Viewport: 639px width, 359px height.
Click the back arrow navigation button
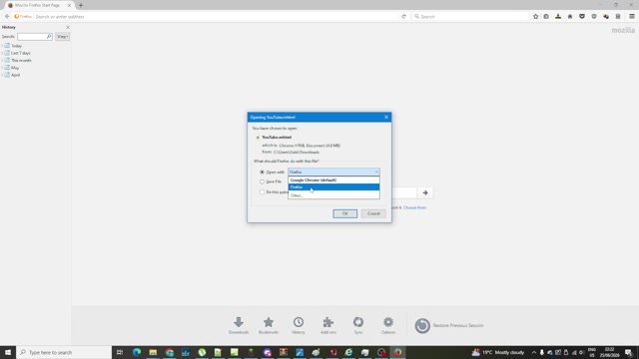pos(7,16)
